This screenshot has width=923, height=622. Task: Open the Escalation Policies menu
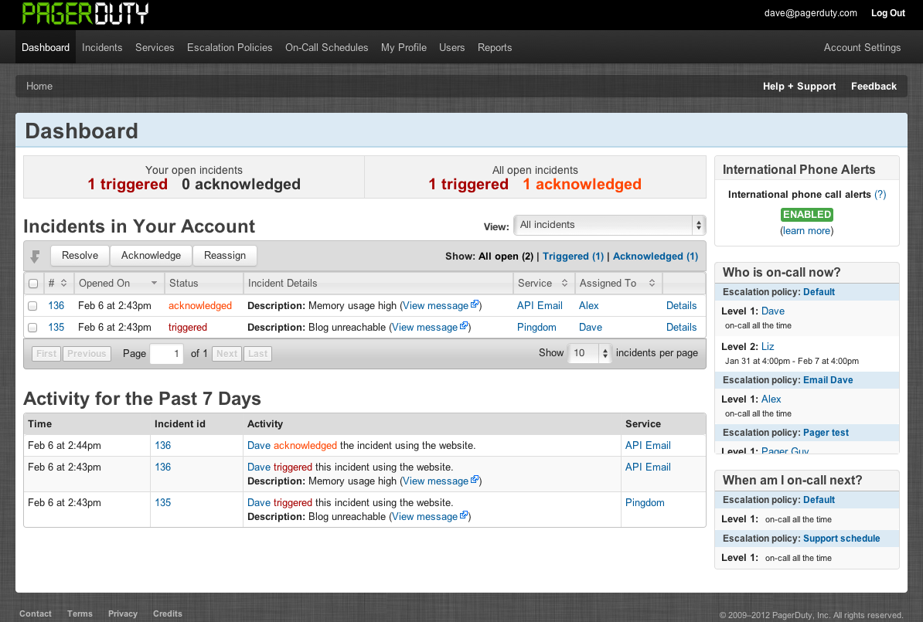coord(230,47)
